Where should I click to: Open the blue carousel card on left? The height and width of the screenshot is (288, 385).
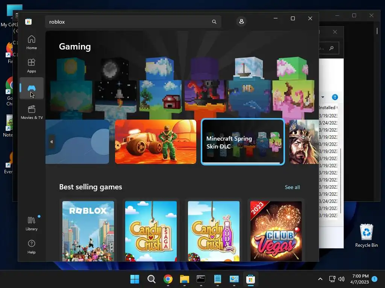coord(77,141)
